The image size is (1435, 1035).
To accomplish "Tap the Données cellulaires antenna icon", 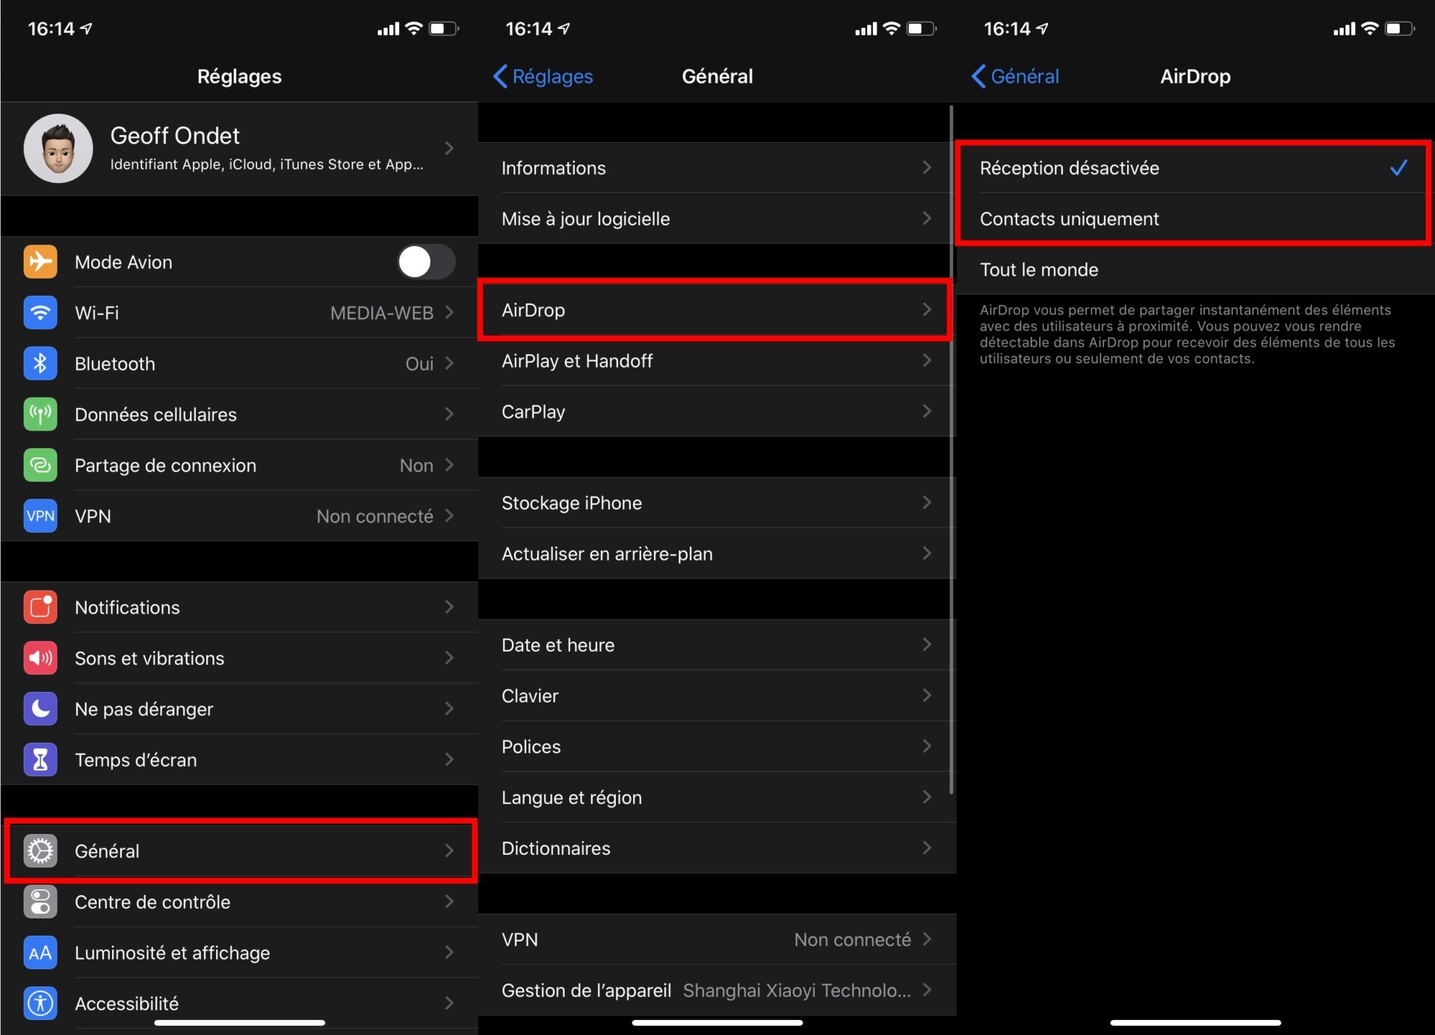I will pos(40,414).
